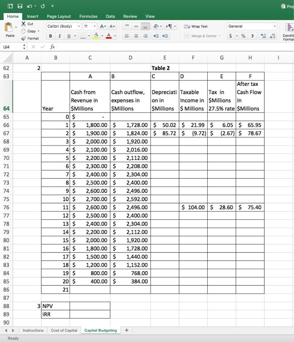
Task: Apply the yellow fill color bucket
Action: 96,36
